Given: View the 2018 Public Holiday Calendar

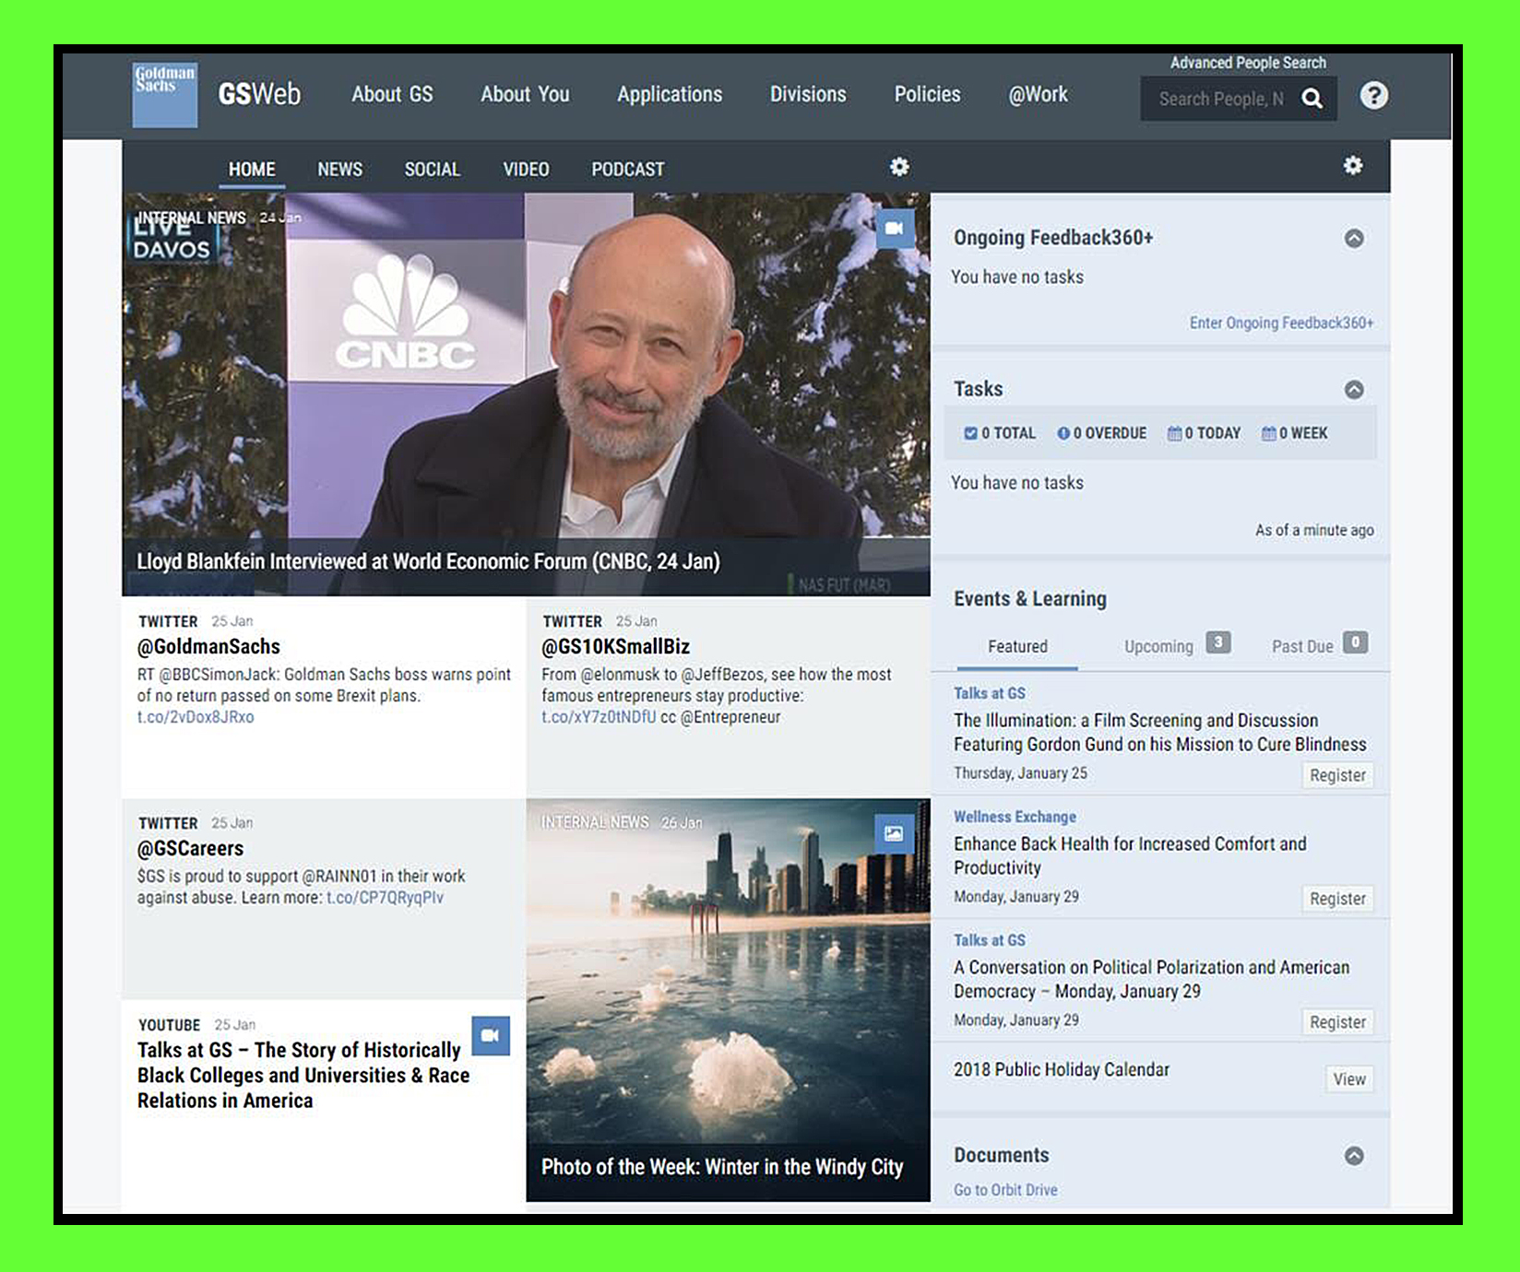Looking at the screenshot, I should tap(1349, 1079).
